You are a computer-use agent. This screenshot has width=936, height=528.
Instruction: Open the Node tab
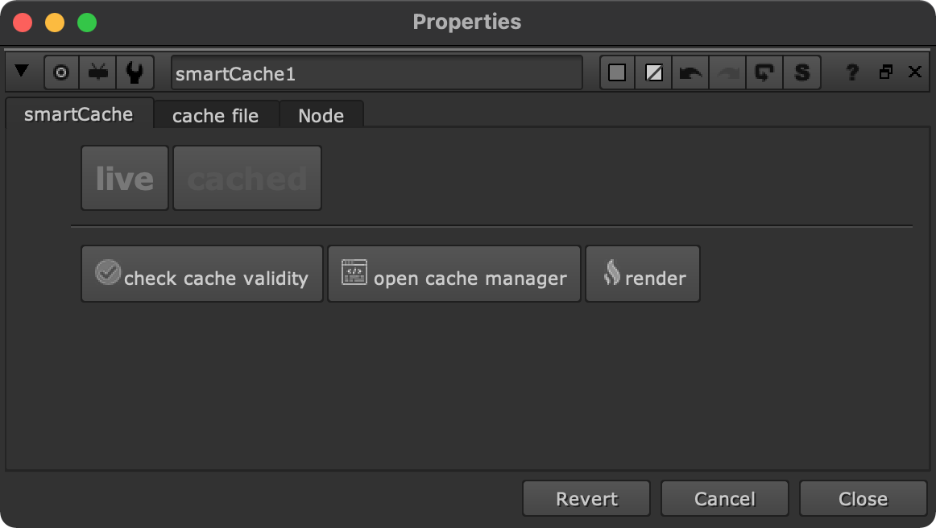tap(321, 114)
